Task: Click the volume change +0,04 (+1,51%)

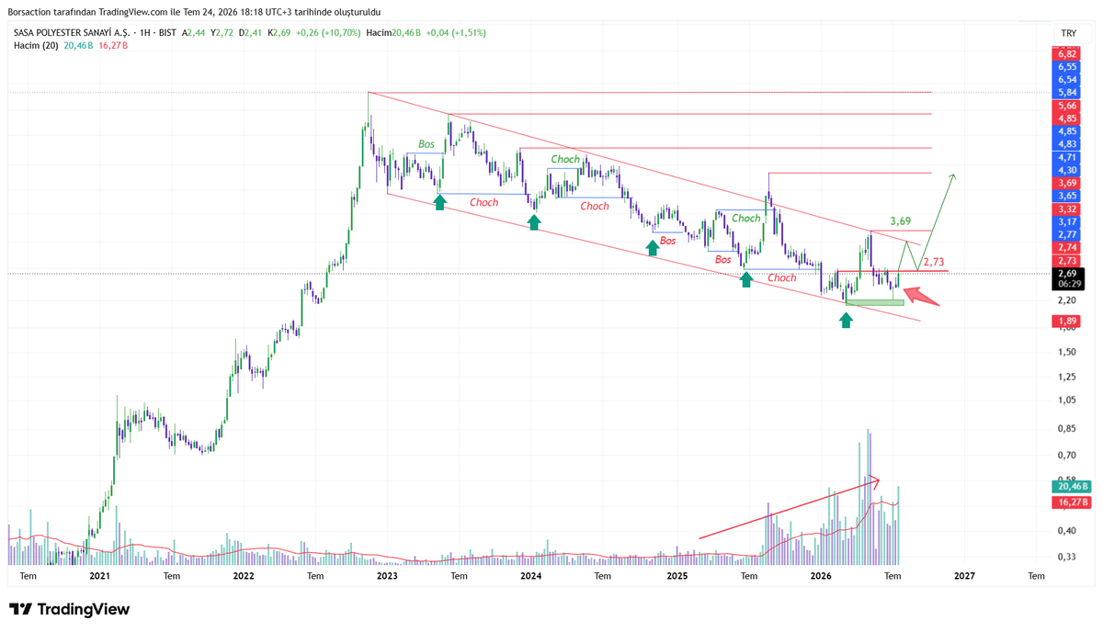Action: [x=454, y=32]
